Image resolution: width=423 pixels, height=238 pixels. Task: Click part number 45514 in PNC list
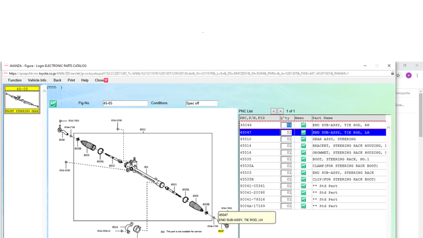click(x=245, y=146)
